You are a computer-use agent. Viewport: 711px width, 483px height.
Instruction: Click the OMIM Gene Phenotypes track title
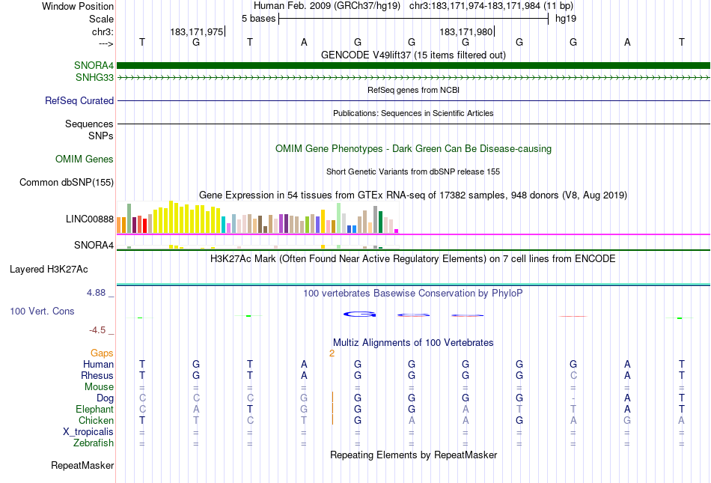(413, 149)
